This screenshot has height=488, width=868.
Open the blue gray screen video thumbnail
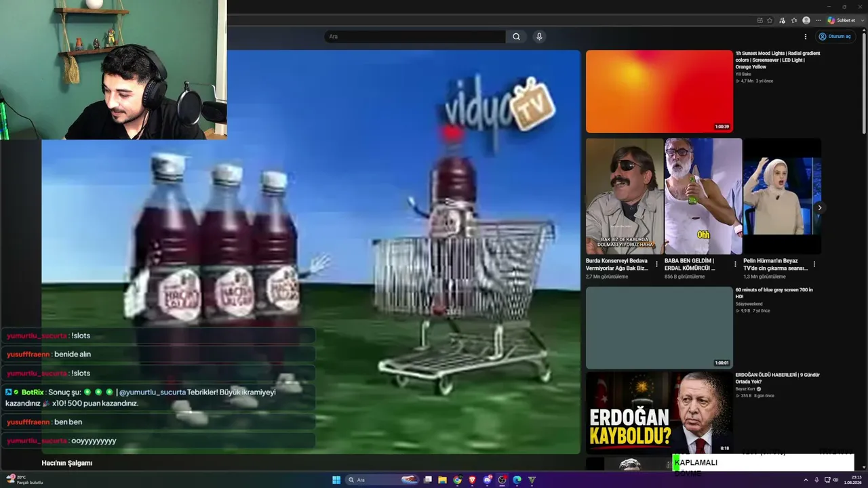659,328
